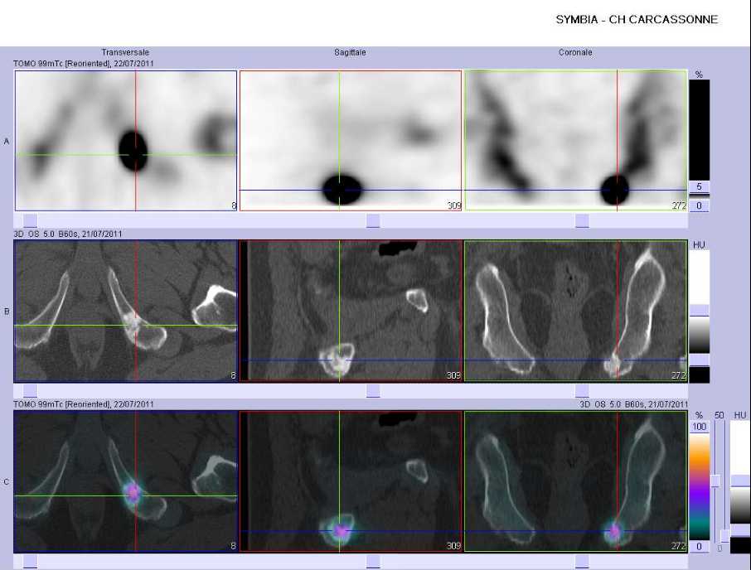
Task: Click the row label 'B' at left
Action: click(x=7, y=312)
